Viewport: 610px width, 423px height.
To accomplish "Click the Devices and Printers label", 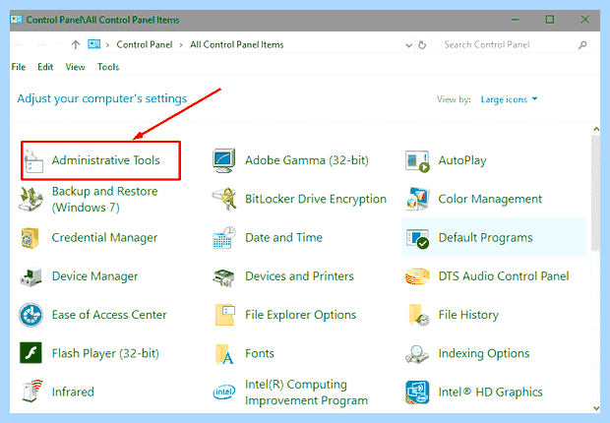I will coord(299,276).
